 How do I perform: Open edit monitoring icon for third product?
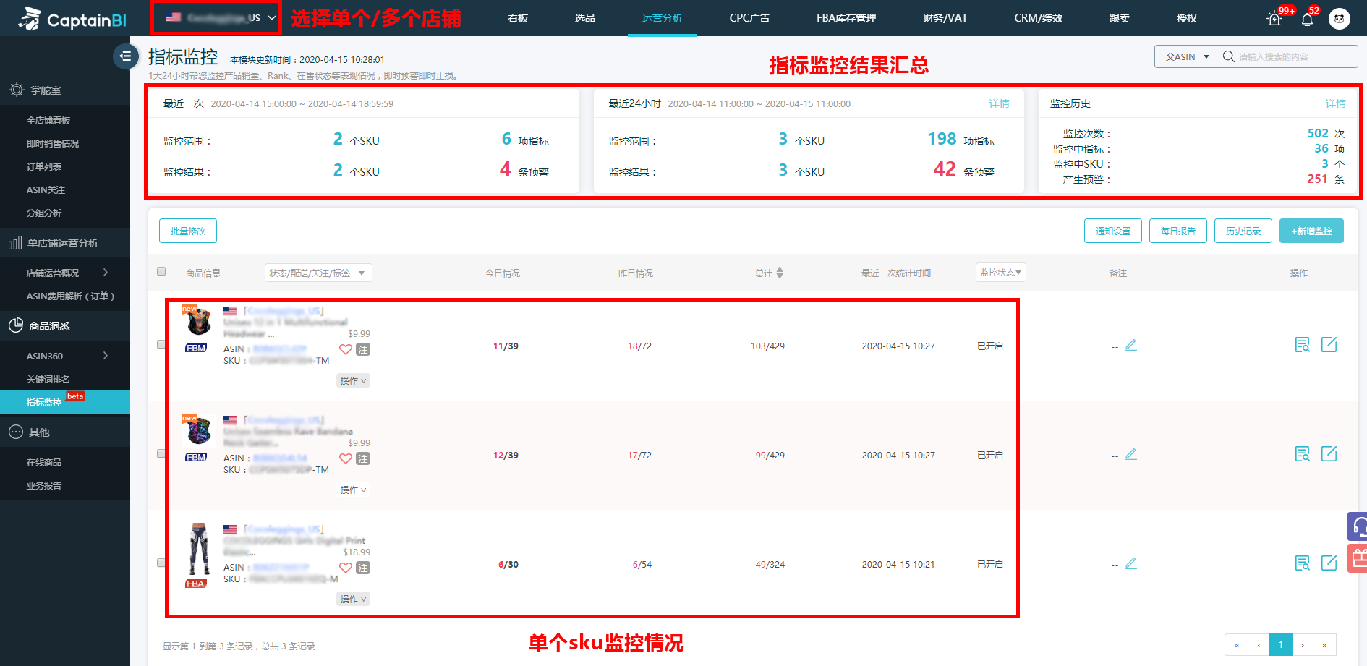pyautogui.click(x=1329, y=563)
